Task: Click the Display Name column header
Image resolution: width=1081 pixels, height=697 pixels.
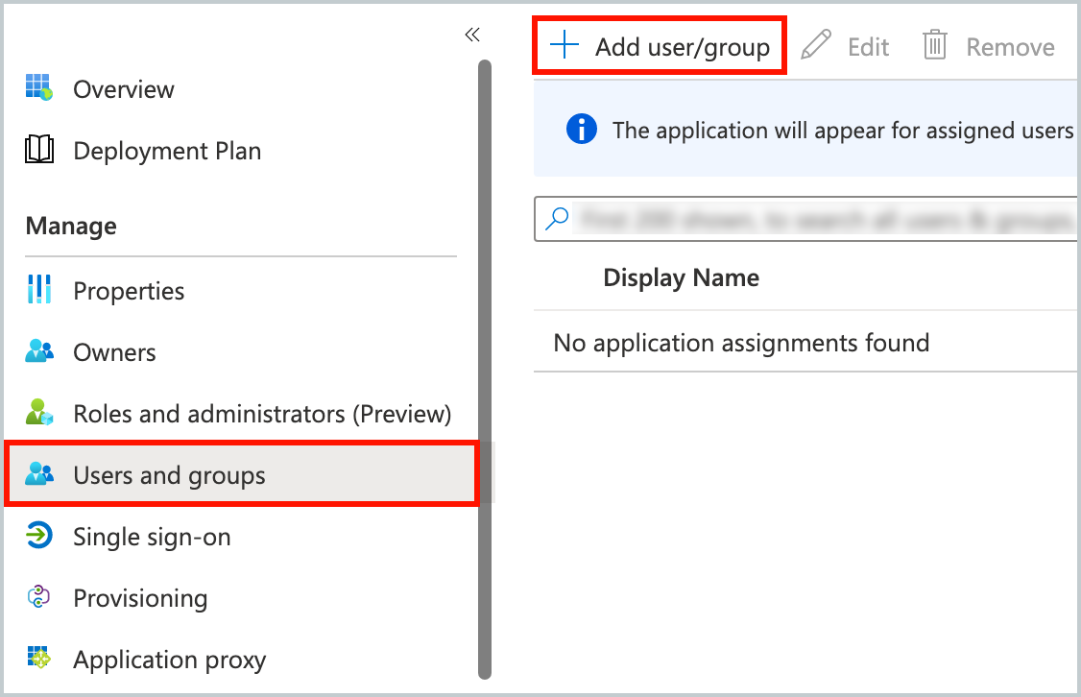Action: tap(681, 278)
